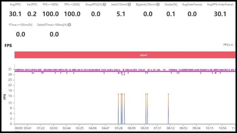Click the Var(FPS) value 0.2
This screenshot has width=237, height=133.
coord(32,14)
